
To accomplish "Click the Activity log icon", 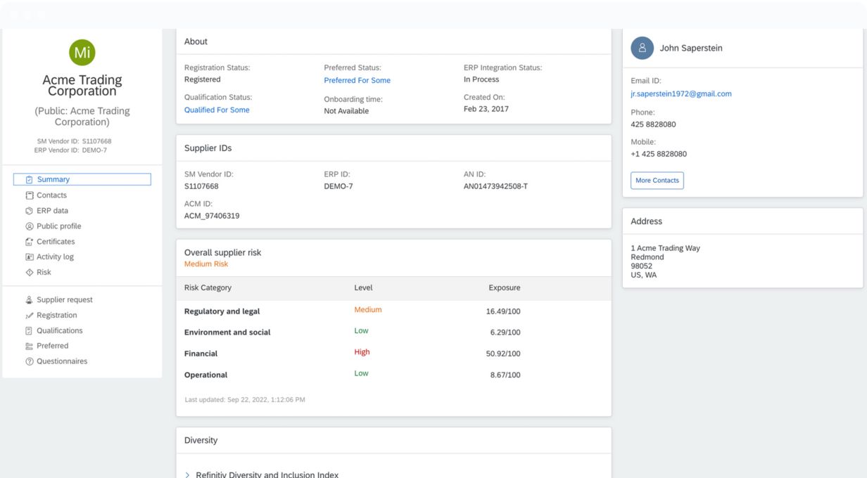I will [x=30, y=257].
